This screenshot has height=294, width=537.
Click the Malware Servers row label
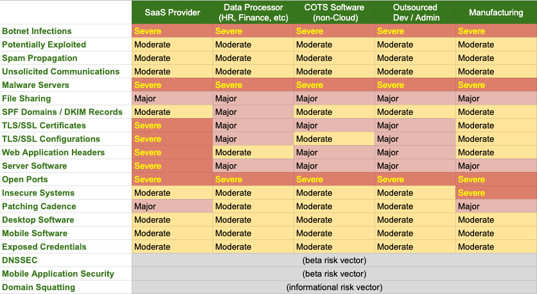[36, 85]
